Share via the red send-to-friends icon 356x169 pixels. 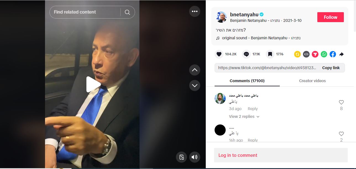[315, 54]
